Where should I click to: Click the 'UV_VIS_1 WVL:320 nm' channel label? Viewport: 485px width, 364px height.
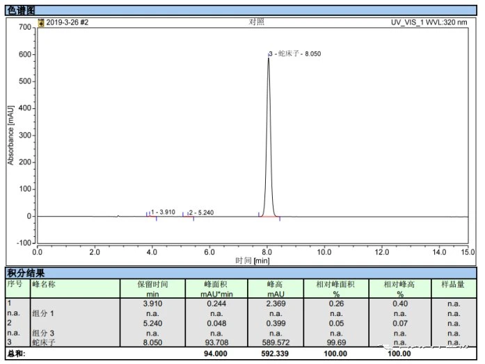(x=429, y=22)
